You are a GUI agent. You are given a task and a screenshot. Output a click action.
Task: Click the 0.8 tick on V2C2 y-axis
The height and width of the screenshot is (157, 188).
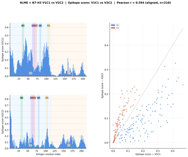coord(7,99)
